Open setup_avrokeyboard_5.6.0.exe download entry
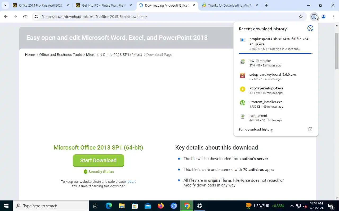Screen dimensions: 339x211 (276, 76)
